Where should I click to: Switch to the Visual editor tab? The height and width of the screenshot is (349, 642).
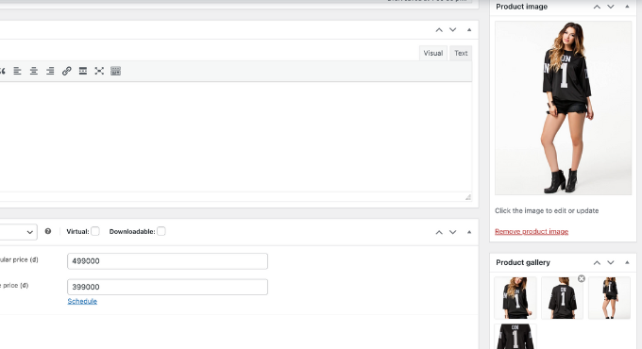(x=433, y=53)
